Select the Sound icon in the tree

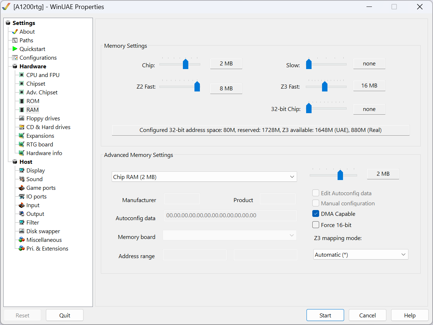pyautogui.click(x=22, y=179)
